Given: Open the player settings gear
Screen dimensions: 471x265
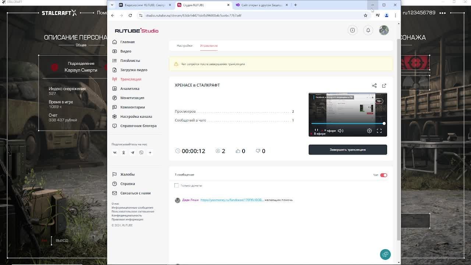Looking at the screenshot, I should pyautogui.click(x=369, y=131).
